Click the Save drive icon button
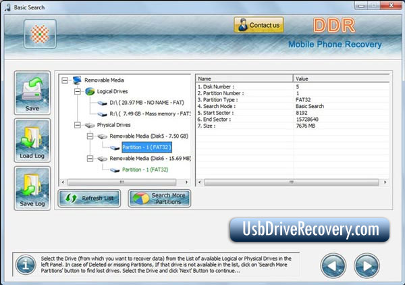Image resolution: width=405 pixels, height=285 pixels. [32, 93]
